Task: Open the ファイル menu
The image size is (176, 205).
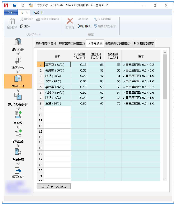Action: [x=11, y=13]
